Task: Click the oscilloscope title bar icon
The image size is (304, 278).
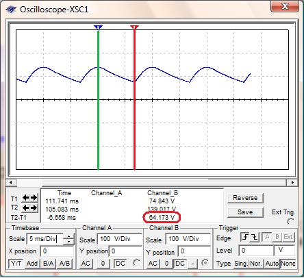Action: 11,10
